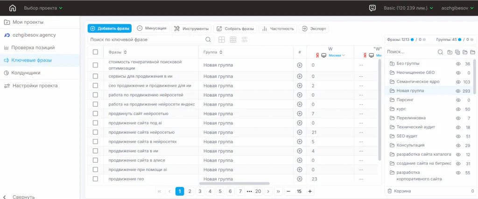Go to page 2 in pagination

click(190, 192)
